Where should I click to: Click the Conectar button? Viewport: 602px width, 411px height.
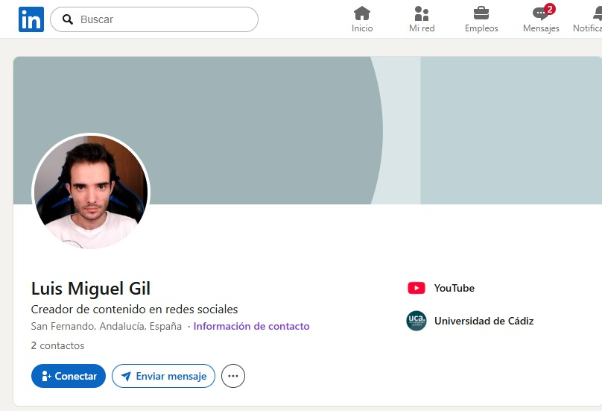[x=69, y=376]
